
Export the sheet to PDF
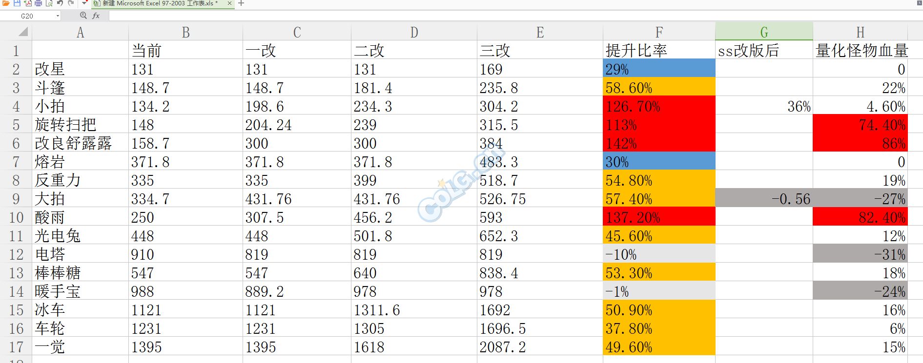point(28,3)
